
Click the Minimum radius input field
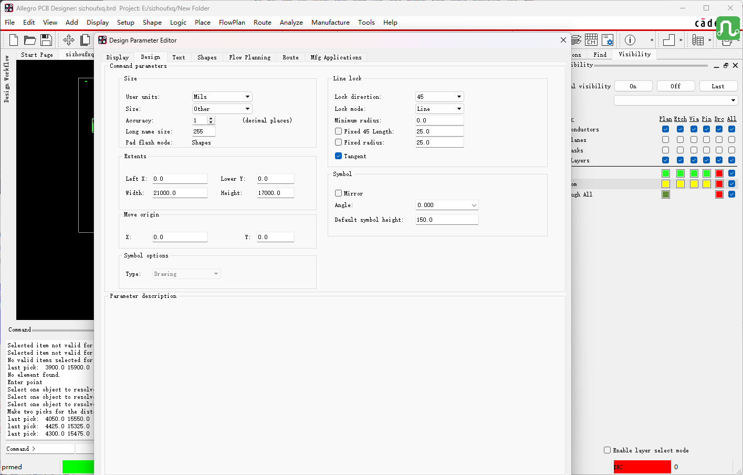[x=439, y=120]
